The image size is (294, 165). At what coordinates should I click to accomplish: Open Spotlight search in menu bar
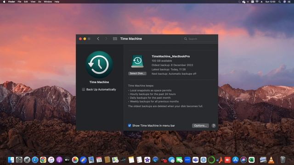point(279,2)
